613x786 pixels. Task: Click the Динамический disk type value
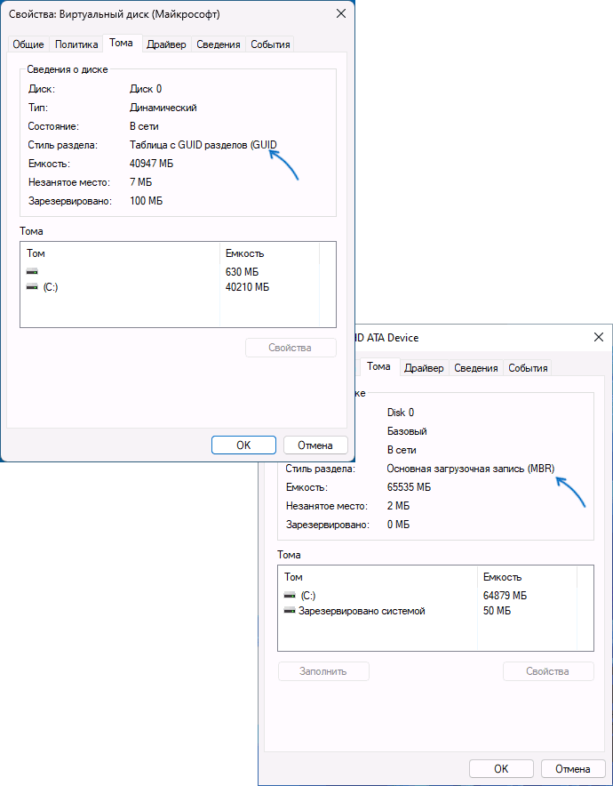163,108
